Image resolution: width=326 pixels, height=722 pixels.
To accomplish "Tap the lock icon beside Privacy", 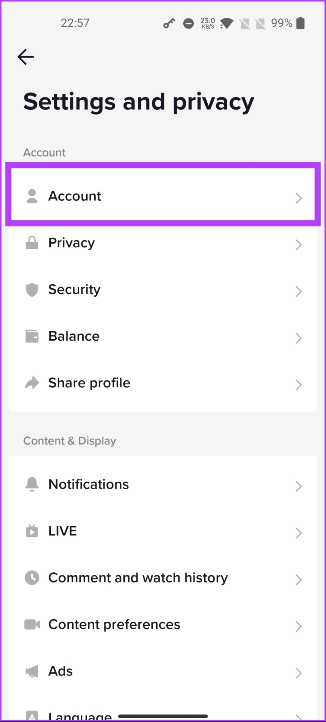I will point(32,243).
